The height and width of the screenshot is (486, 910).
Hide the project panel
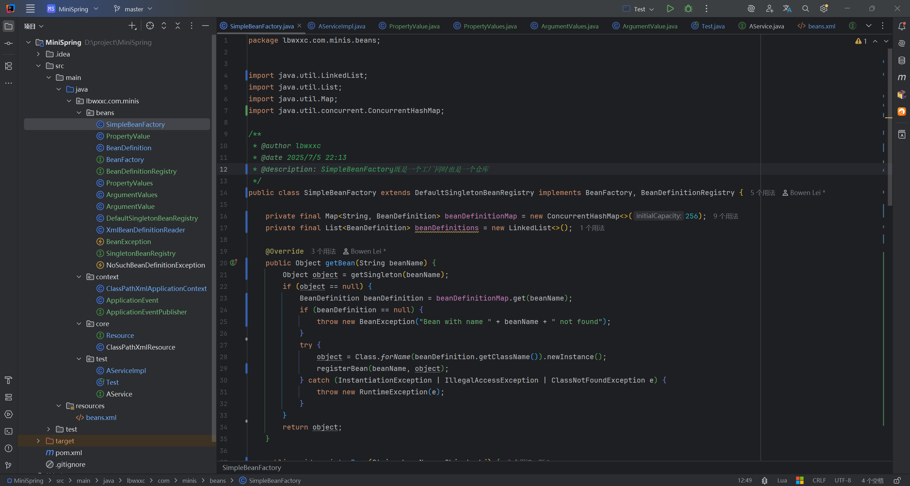(205, 26)
